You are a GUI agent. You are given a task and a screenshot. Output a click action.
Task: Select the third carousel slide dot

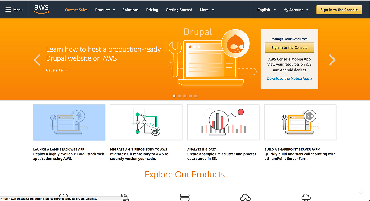185,96
